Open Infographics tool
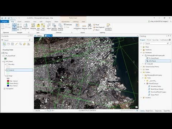172x129 pixels. [77, 27]
